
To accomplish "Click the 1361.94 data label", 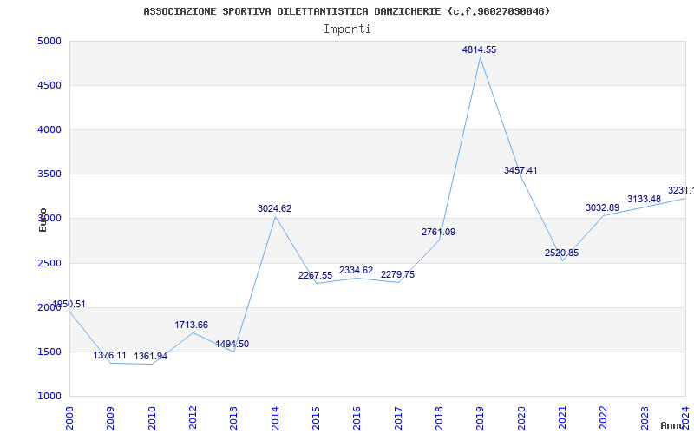I will pyautogui.click(x=150, y=357).
